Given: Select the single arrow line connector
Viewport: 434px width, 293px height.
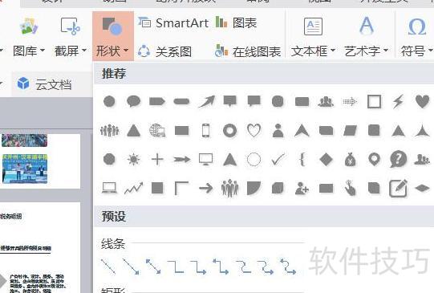Looking at the screenshot, I should point(131,267).
